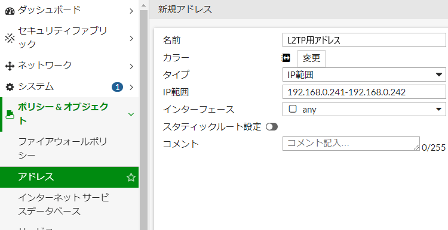Click the Dashboard gauge icon

(10, 11)
